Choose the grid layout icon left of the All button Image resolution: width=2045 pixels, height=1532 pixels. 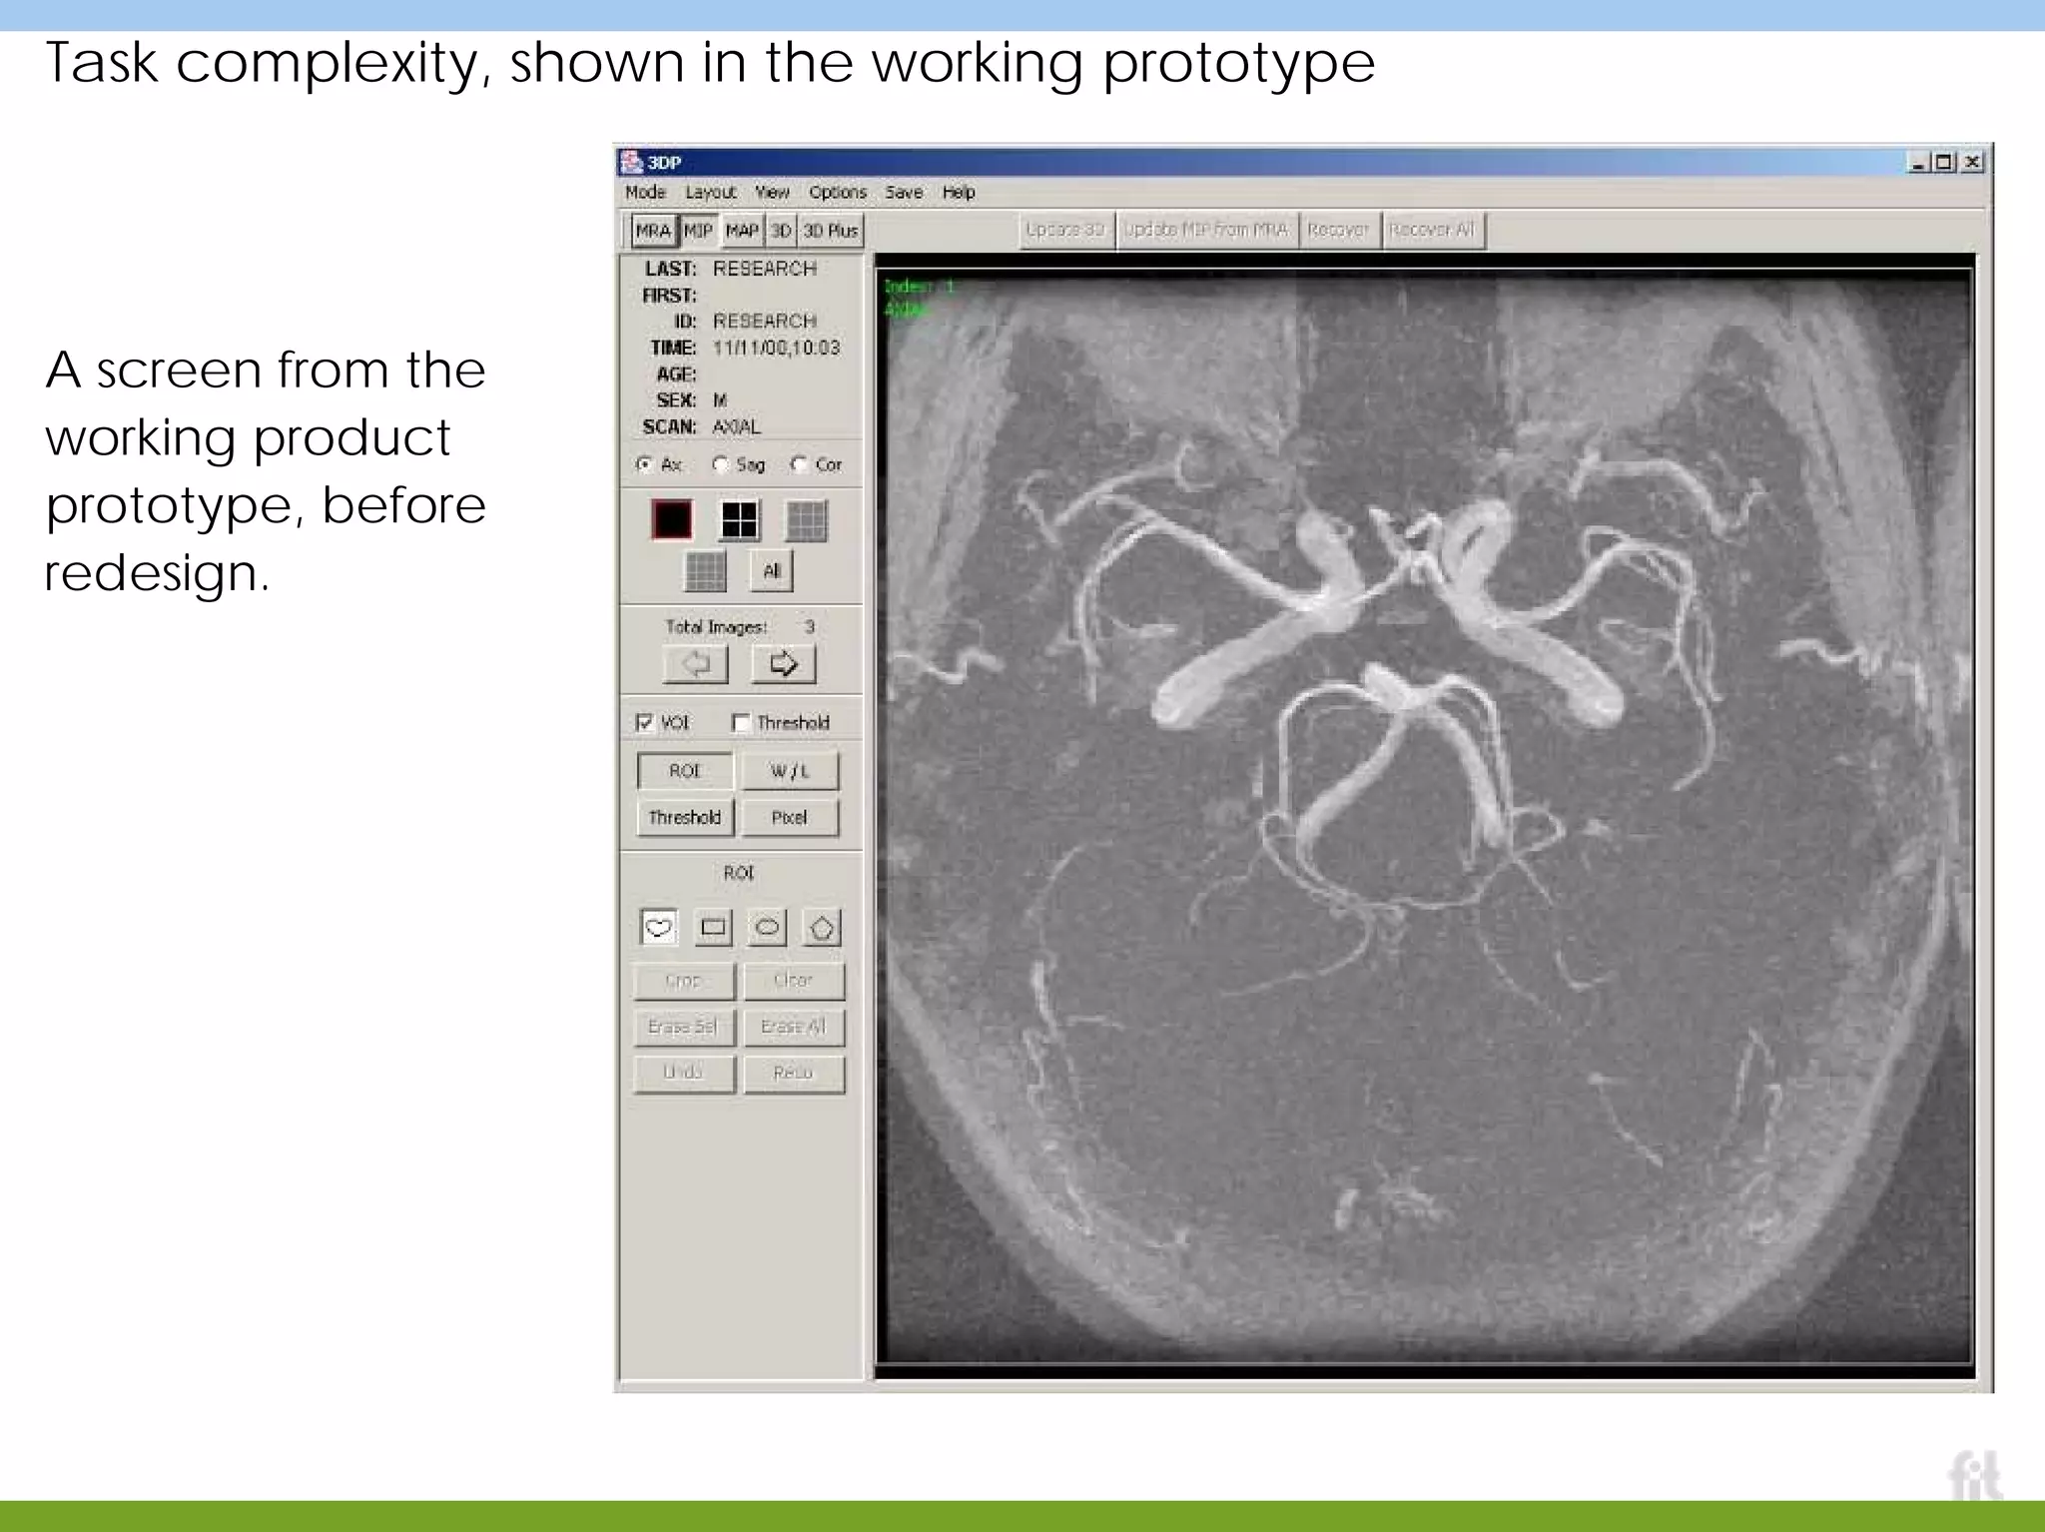705,571
